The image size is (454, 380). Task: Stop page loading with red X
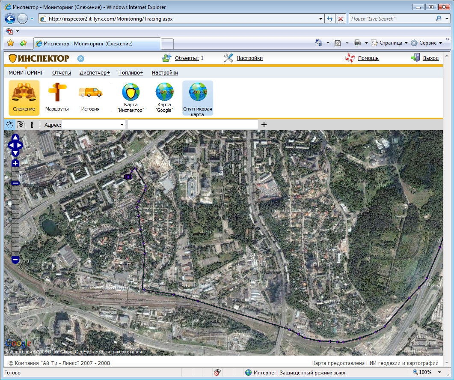tap(341, 19)
